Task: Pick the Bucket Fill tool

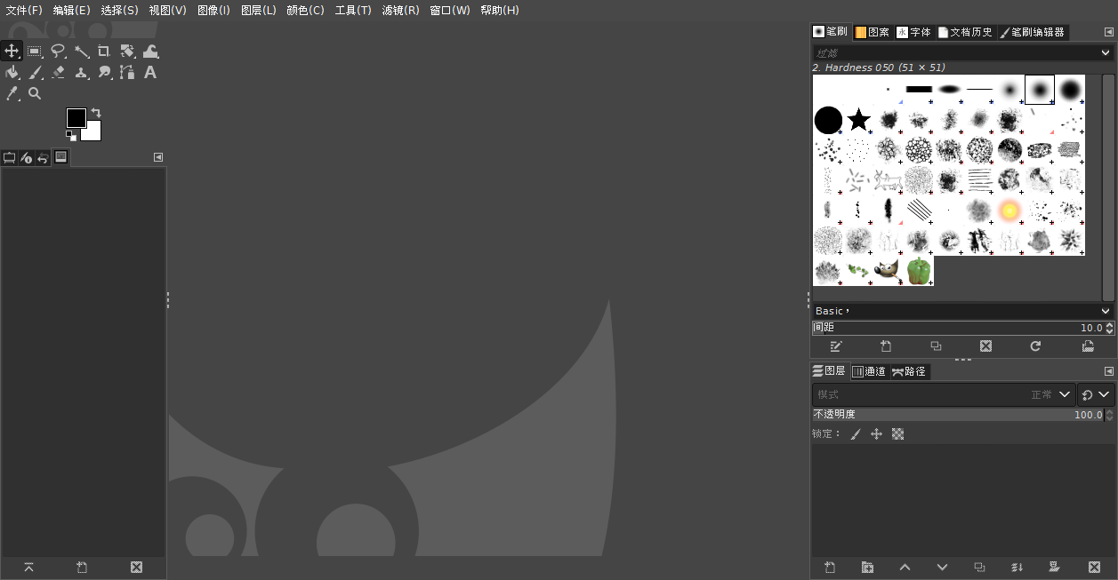Action: 12,73
